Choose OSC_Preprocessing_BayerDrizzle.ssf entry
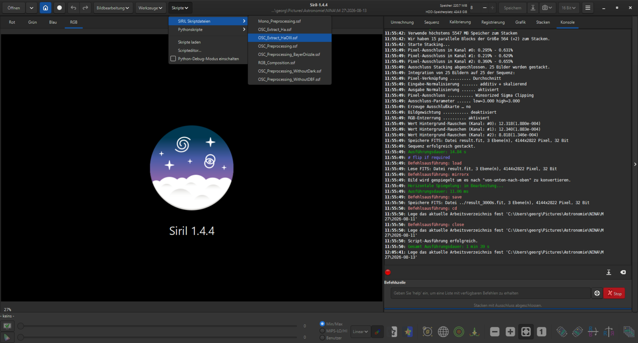Viewport: 638px width, 343px height. click(289, 55)
